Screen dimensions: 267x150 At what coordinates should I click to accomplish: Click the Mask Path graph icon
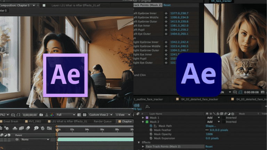coord(155,126)
